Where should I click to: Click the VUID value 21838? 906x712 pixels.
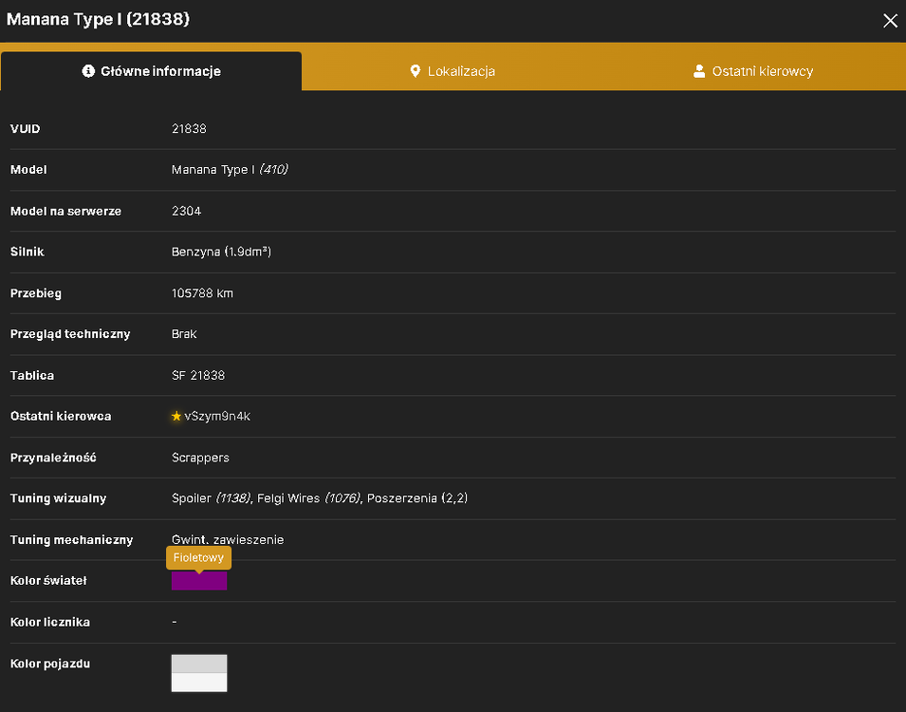[x=189, y=128]
